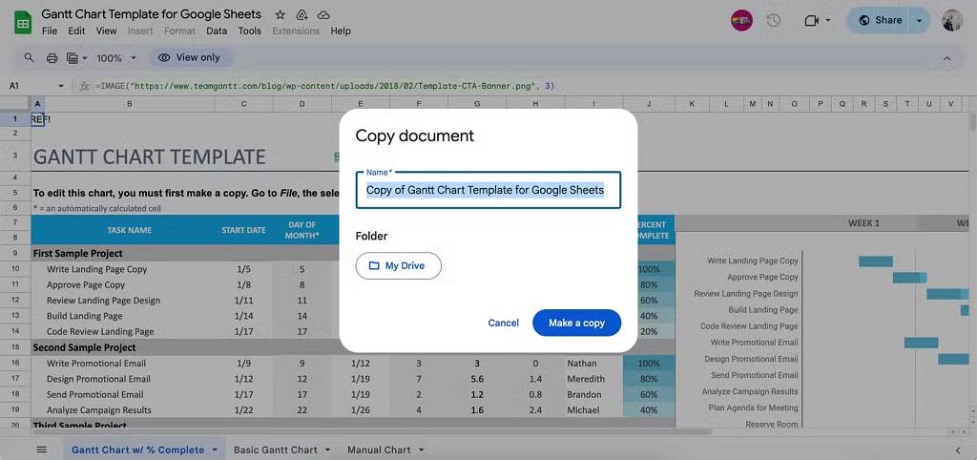The height and width of the screenshot is (460, 977).
Task: Click the document title text
Action: [x=152, y=14]
